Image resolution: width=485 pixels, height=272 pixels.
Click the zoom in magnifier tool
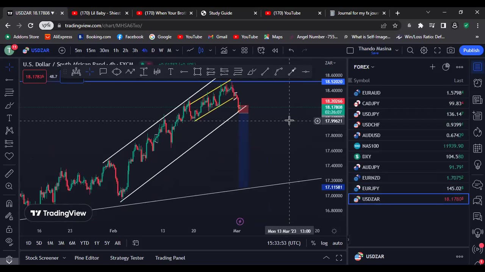point(9,186)
